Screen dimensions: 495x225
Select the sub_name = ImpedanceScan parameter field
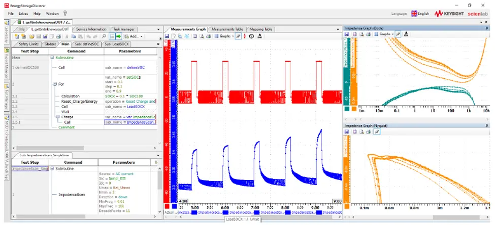130,122
